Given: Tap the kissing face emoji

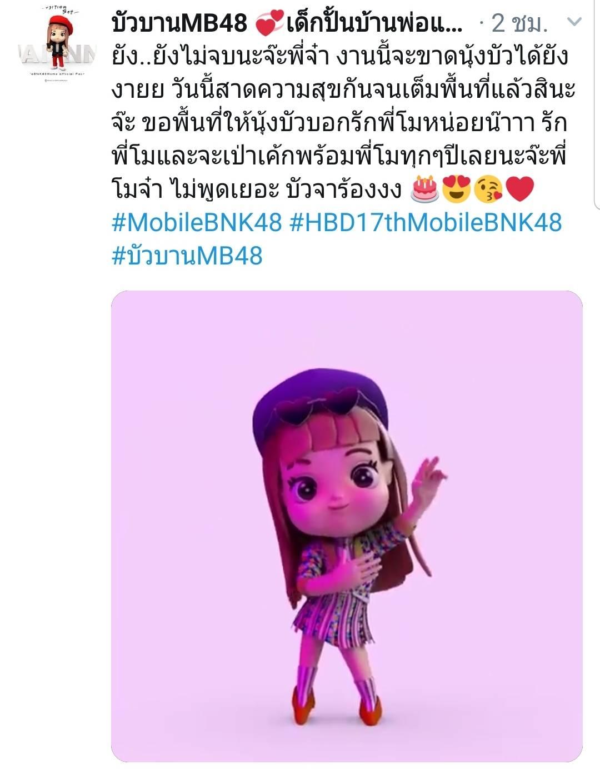Looking at the screenshot, I should [488, 189].
